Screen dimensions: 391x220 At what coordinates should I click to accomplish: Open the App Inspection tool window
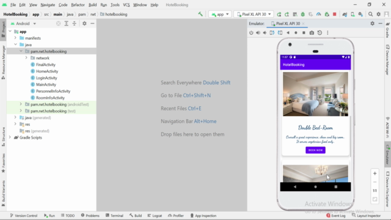(x=203, y=216)
